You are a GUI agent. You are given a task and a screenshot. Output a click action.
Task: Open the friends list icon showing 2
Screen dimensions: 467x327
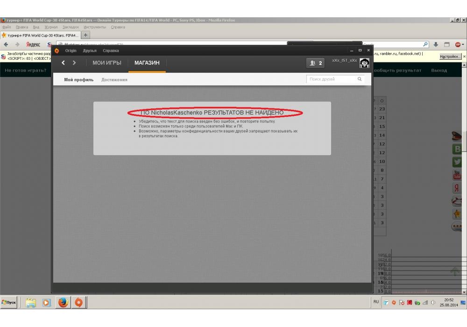point(316,63)
